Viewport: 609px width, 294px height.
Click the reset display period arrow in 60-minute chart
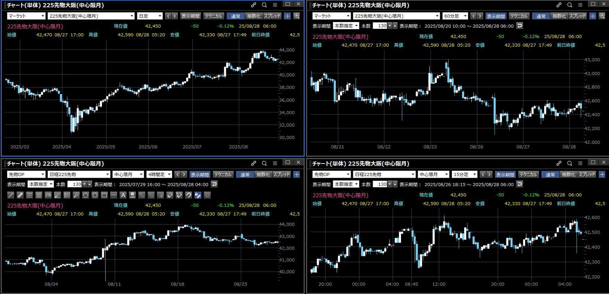pyautogui.click(x=519, y=26)
